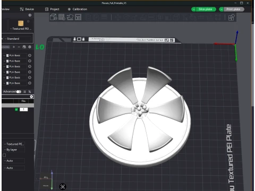
Task: Edit the sixth PLA Basic filament preset
Action: tap(30, 83)
